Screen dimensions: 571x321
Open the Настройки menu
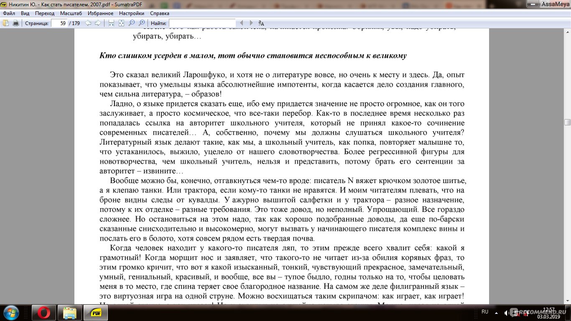(132, 13)
